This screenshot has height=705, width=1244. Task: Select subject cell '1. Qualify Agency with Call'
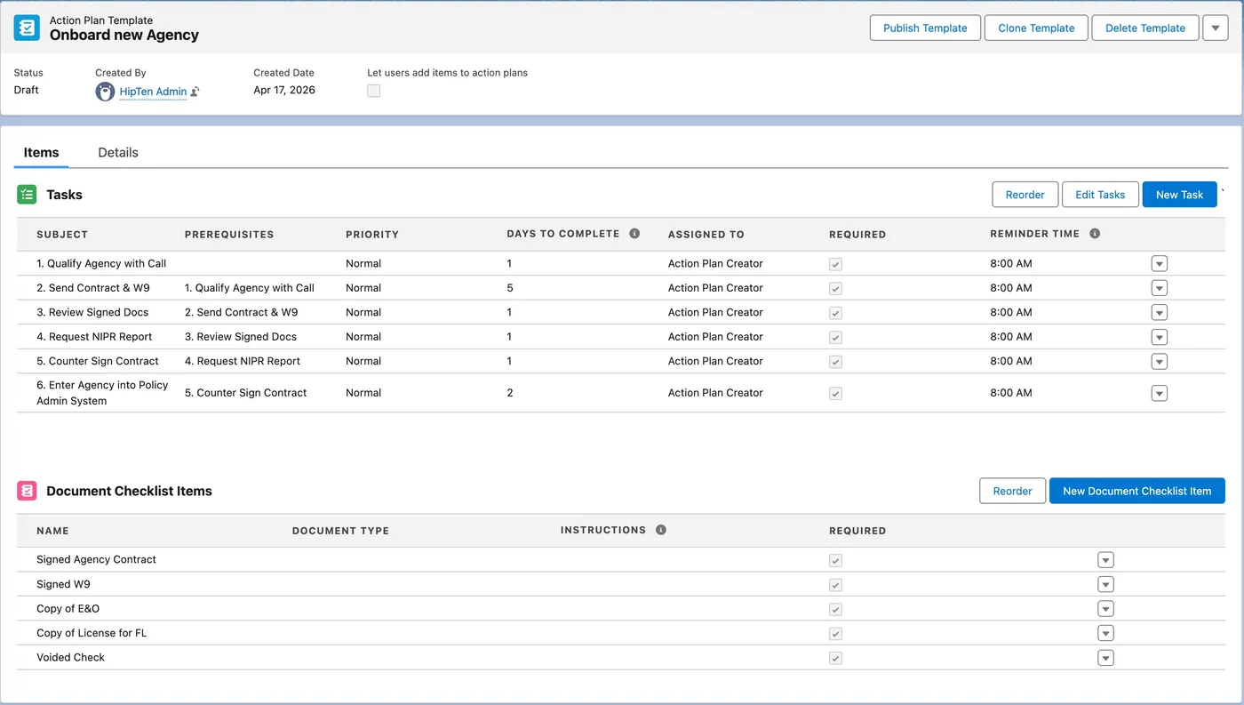tap(101, 263)
